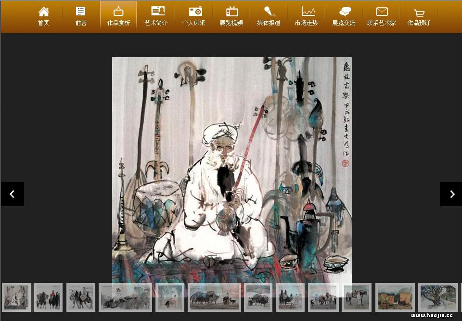Click the 市场走势 line chart icon
This screenshot has width=462, height=321.
pyautogui.click(x=308, y=11)
